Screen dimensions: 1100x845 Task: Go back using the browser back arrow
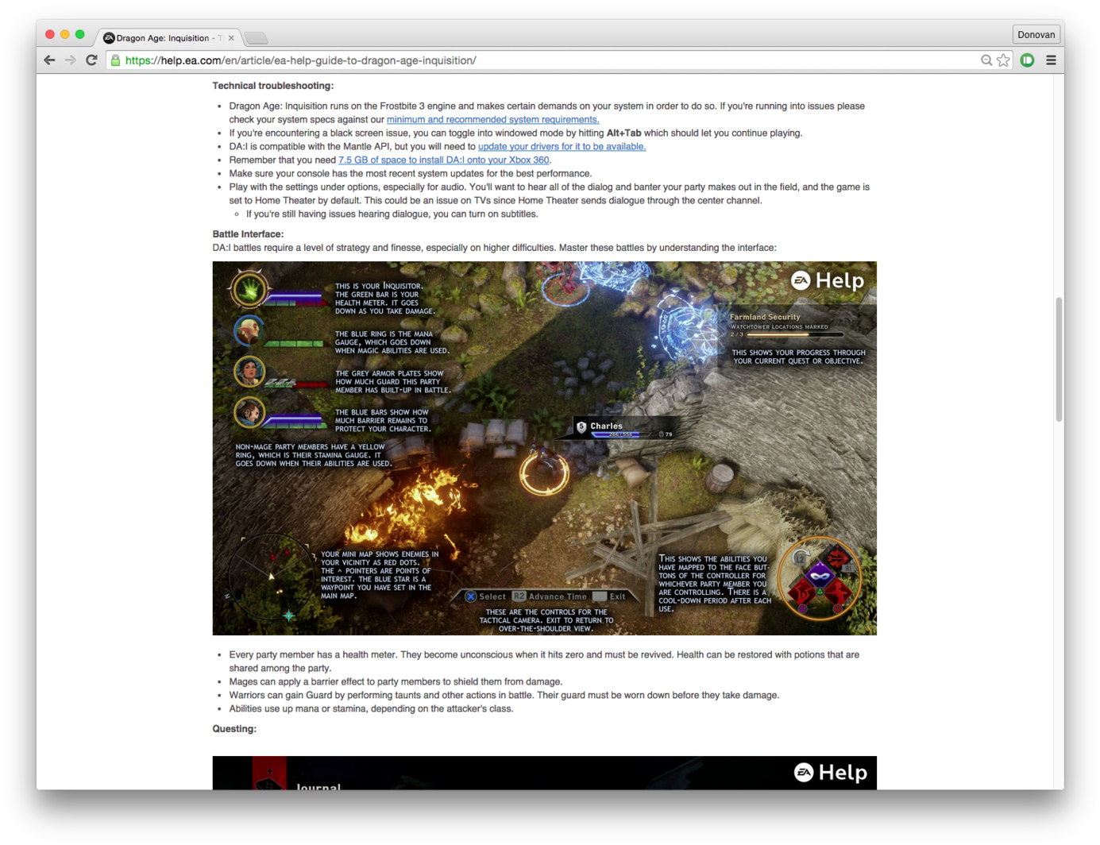point(49,60)
